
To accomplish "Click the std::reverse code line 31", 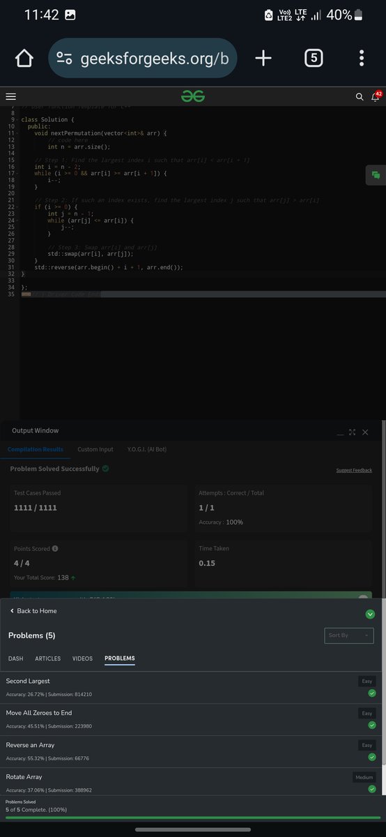I will (x=109, y=267).
